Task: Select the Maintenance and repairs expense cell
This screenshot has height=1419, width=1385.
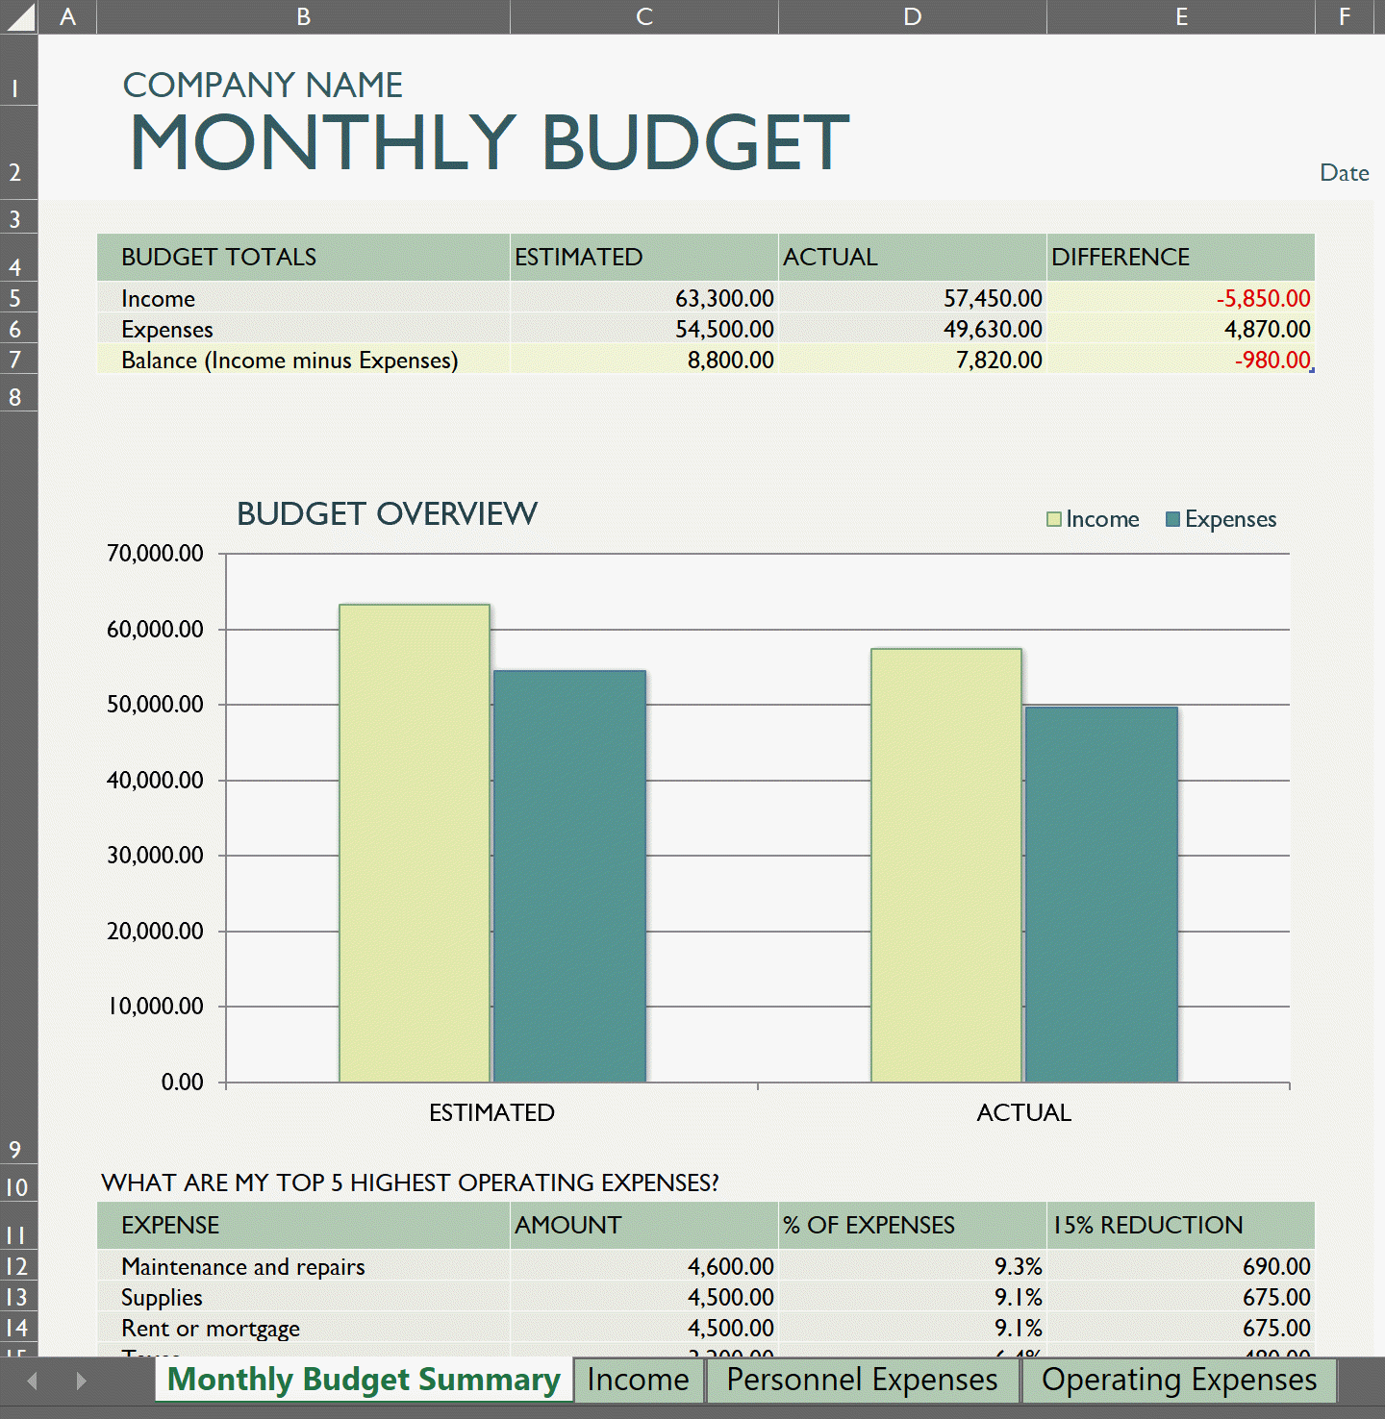Action: [x=303, y=1267]
